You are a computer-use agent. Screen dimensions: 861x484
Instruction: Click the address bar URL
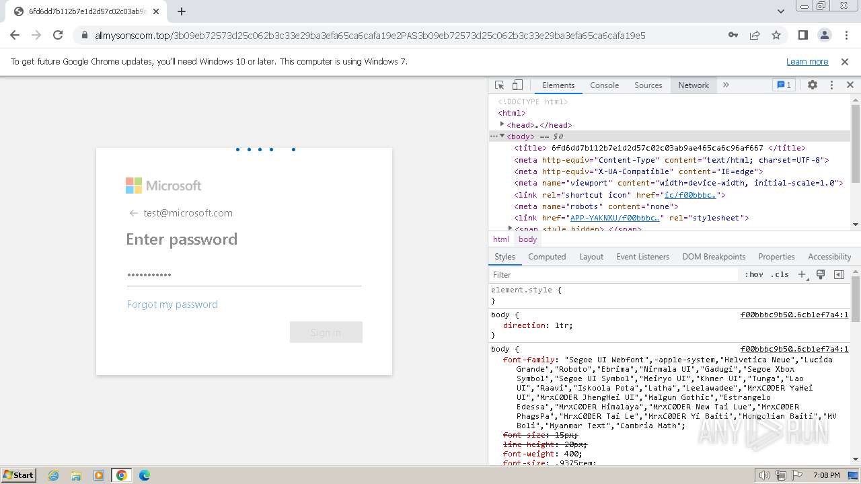tap(370, 35)
